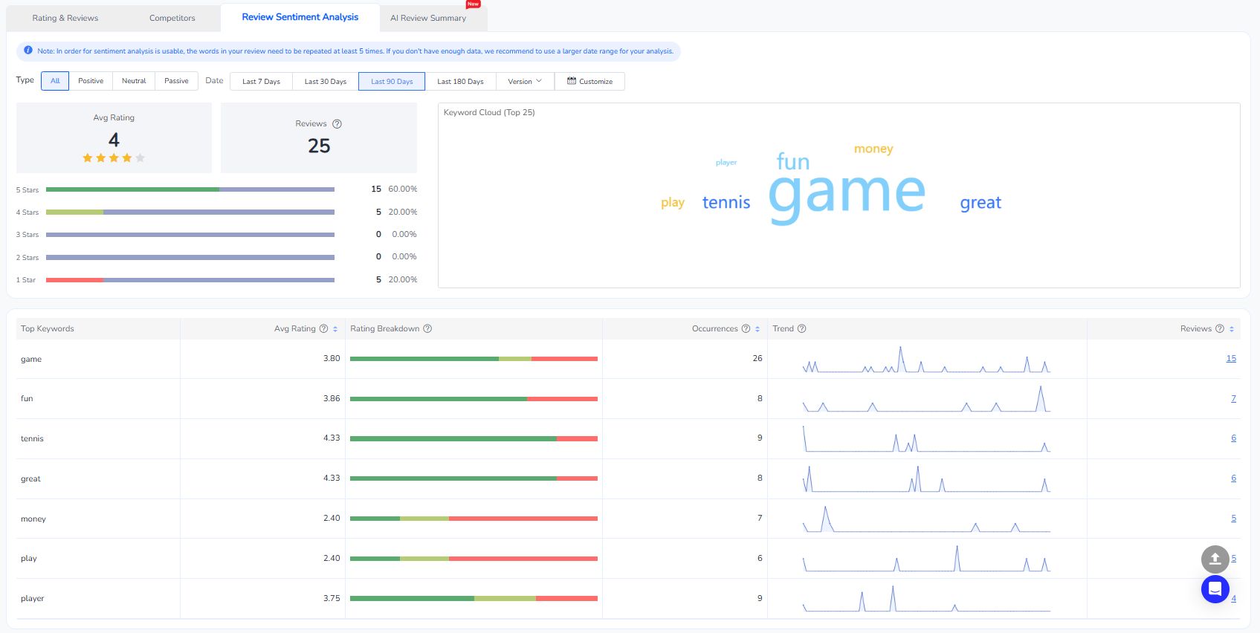Click the help icon beside Reviews count
The image size is (1260, 633).
point(337,124)
